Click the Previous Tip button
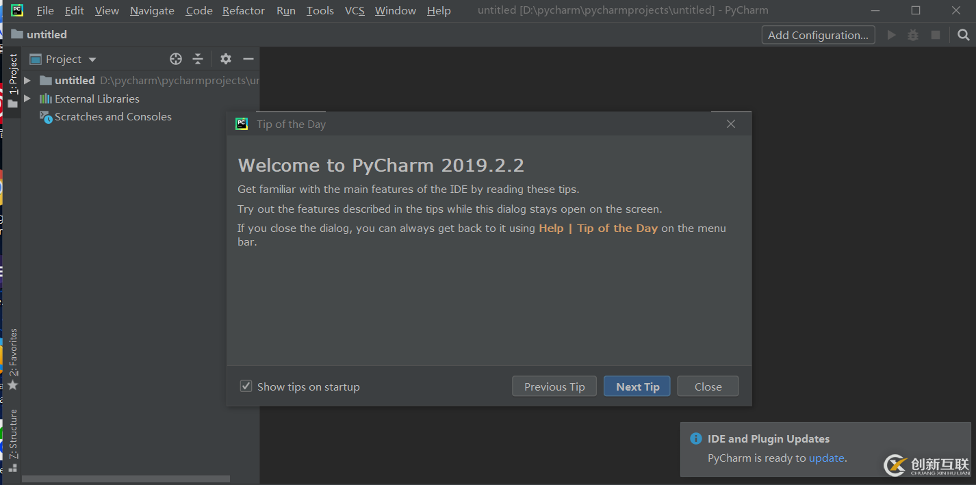The width and height of the screenshot is (976, 485). (x=554, y=386)
